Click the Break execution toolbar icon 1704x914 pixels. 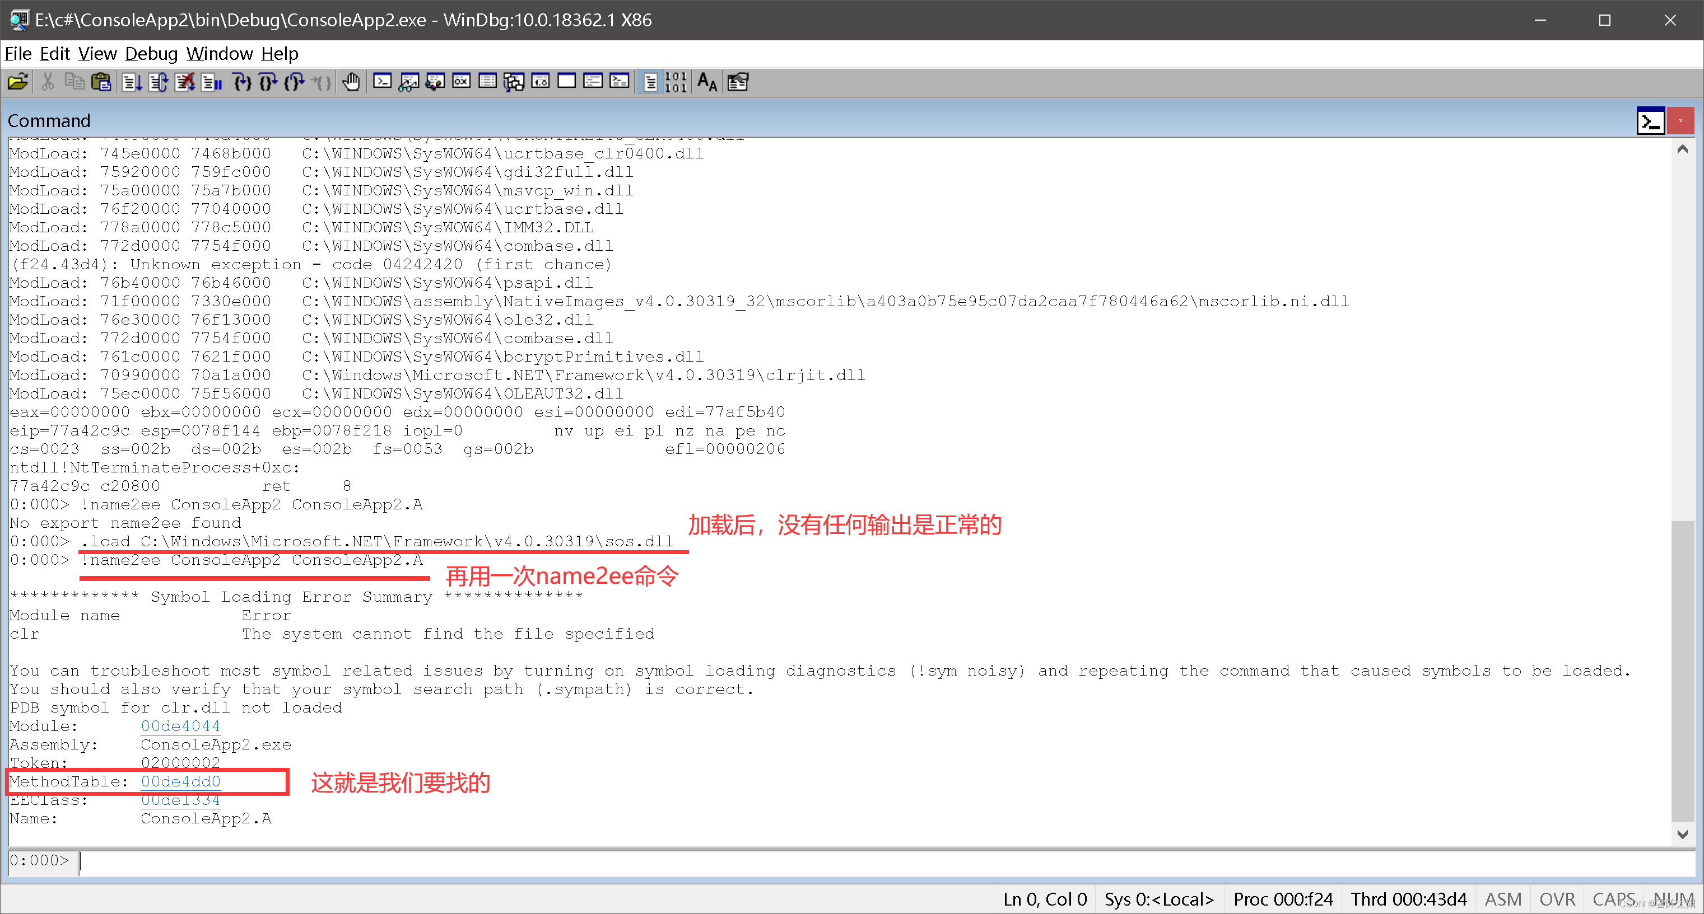point(212,82)
